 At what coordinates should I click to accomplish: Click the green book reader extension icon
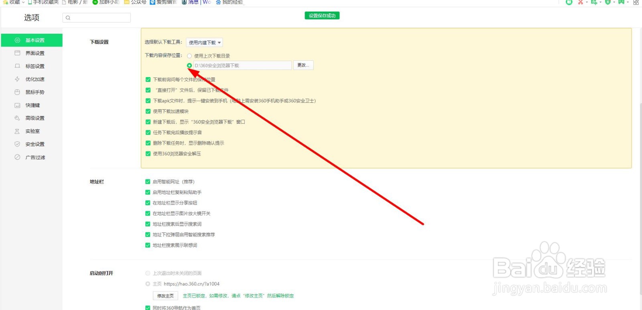pos(569,2)
